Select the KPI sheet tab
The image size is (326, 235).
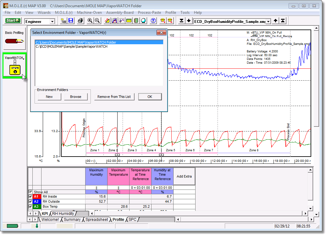[45, 213]
